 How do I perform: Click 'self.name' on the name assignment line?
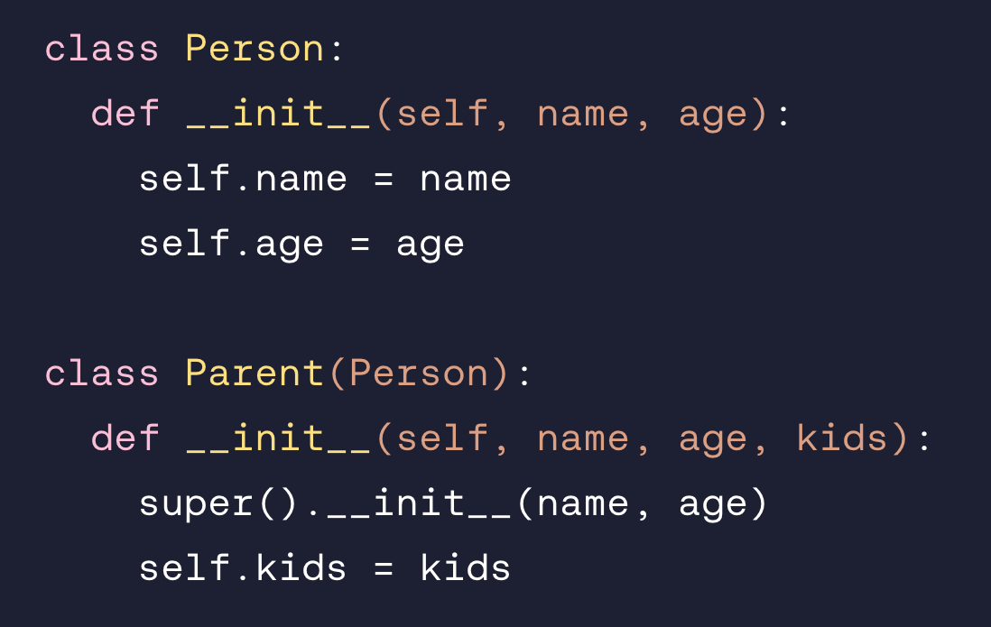[243, 179]
